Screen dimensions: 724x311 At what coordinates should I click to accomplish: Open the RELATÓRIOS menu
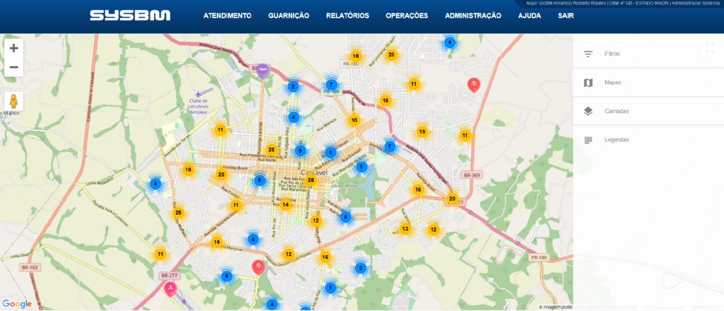(346, 16)
